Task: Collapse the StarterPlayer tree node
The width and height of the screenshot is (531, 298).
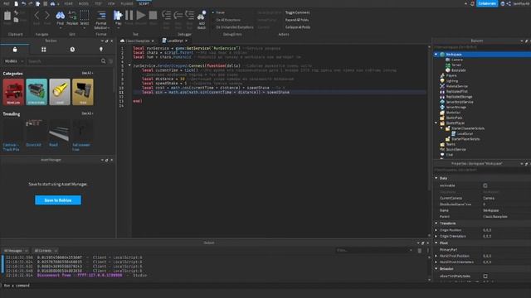Action: 436,123
